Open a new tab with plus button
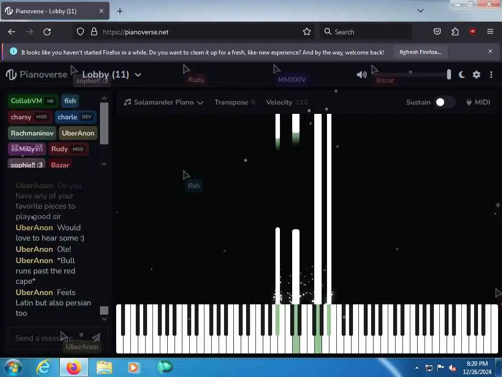This screenshot has height=377, width=502. (x=120, y=11)
